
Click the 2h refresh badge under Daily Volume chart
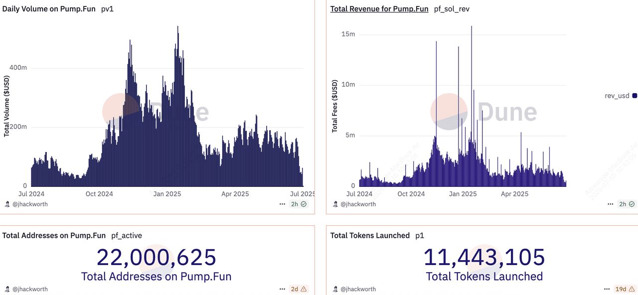[x=299, y=204]
